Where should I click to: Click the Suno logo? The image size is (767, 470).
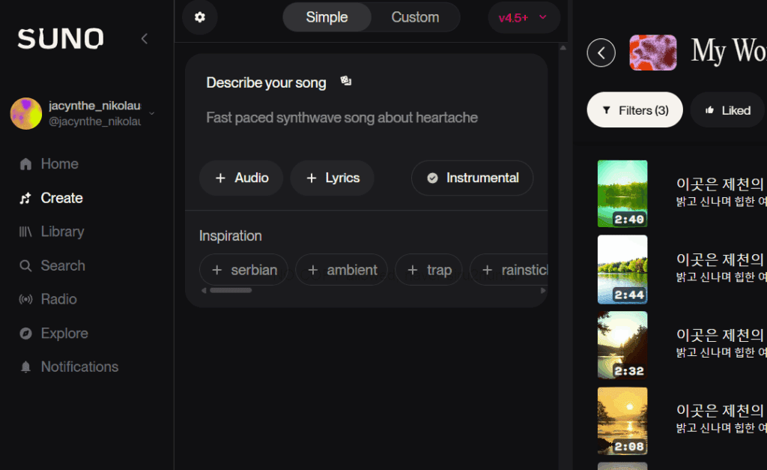(61, 39)
